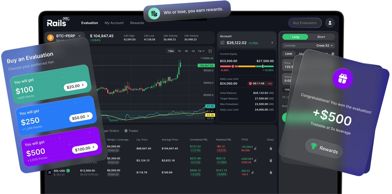Click the $100.00 price chevron button

point(85,148)
